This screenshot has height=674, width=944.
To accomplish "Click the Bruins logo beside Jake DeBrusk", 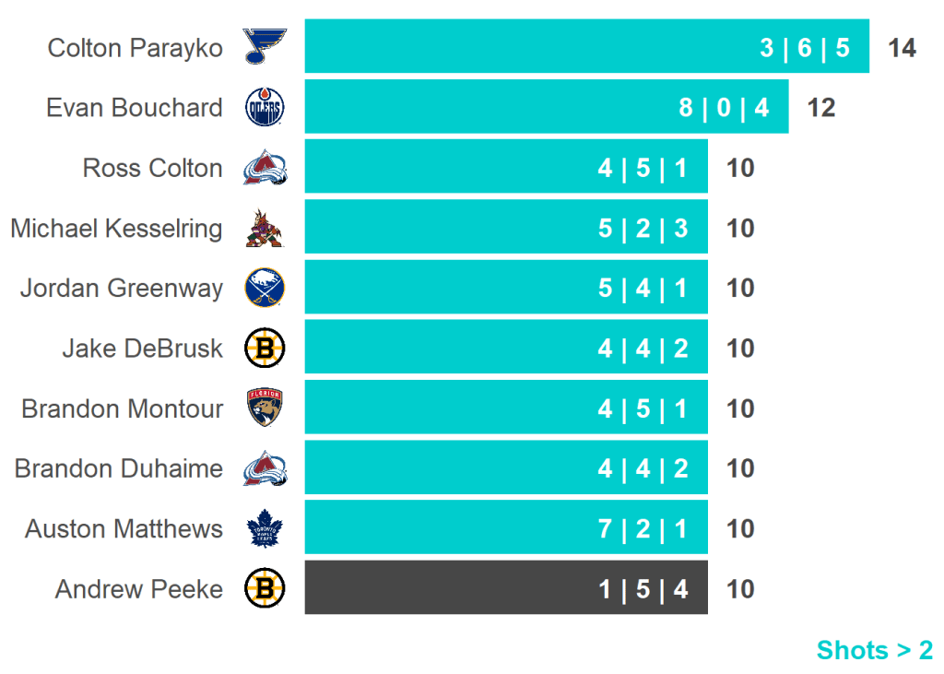I will (265, 349).
